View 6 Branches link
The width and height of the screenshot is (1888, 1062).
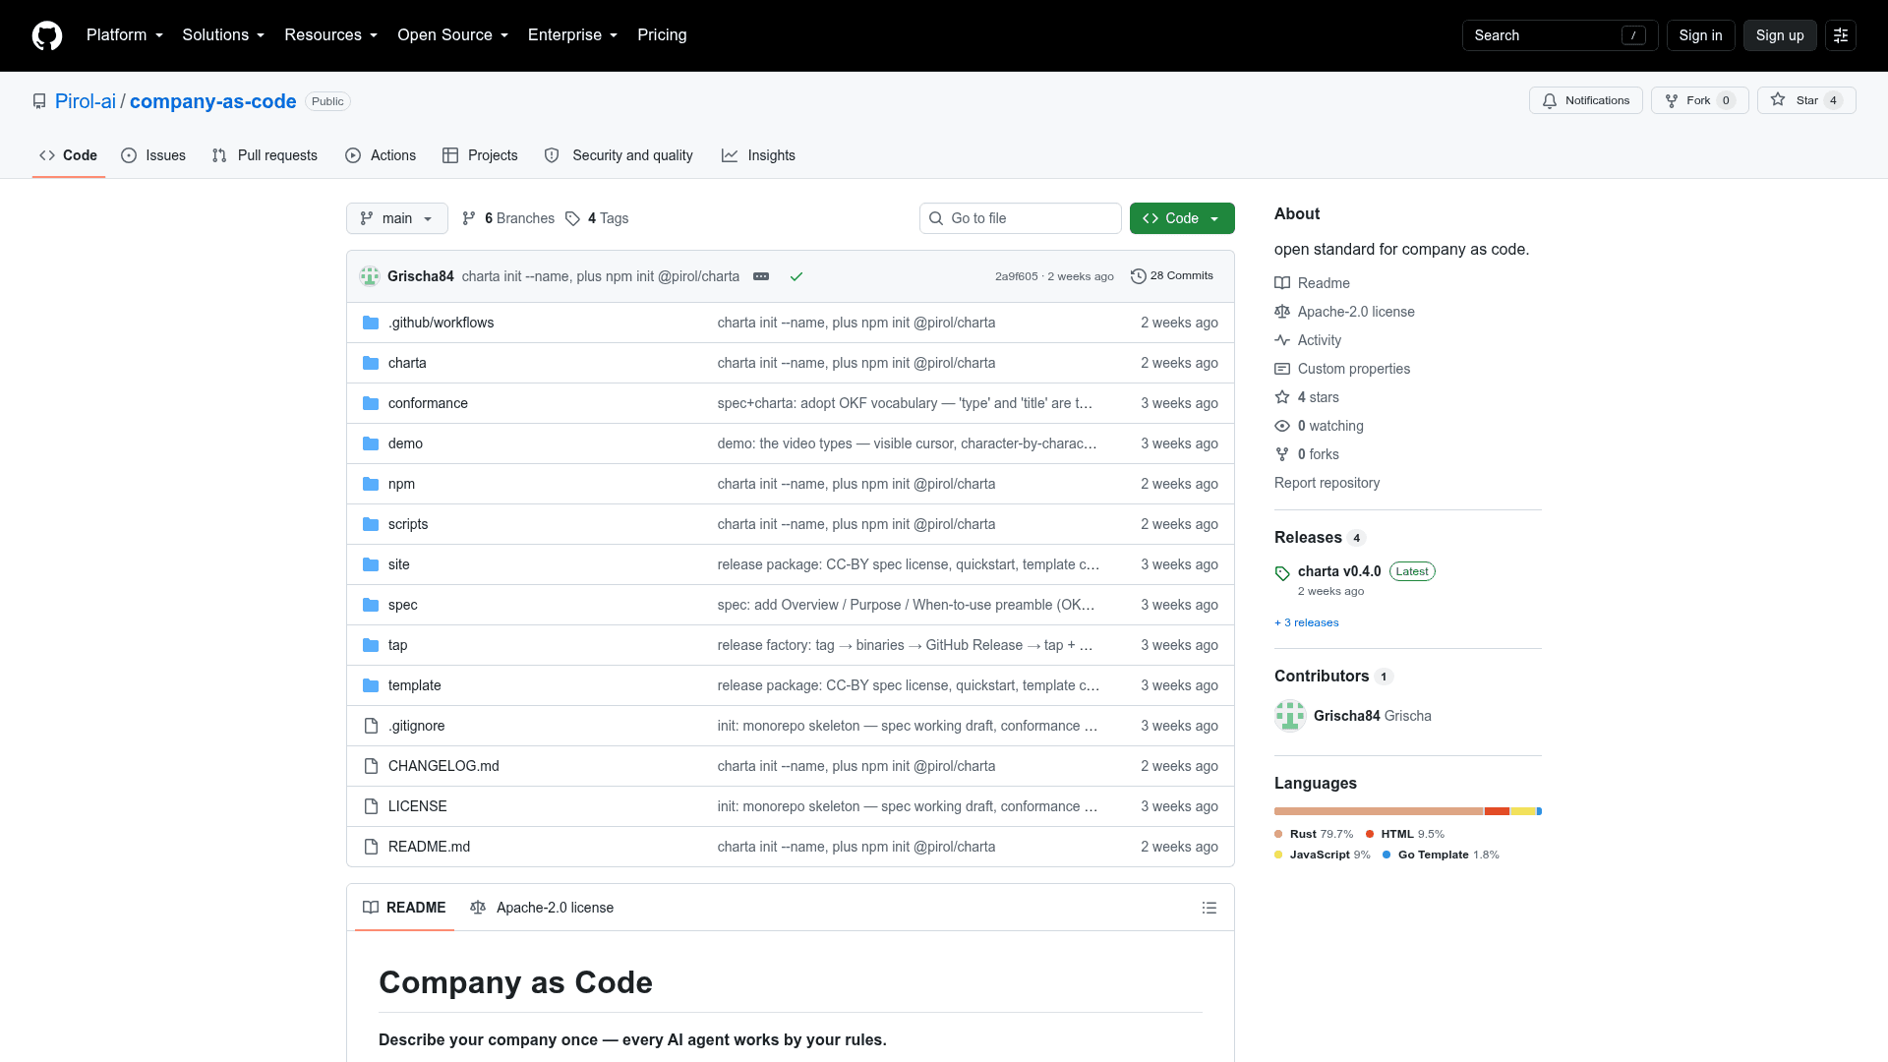[508, 218]
